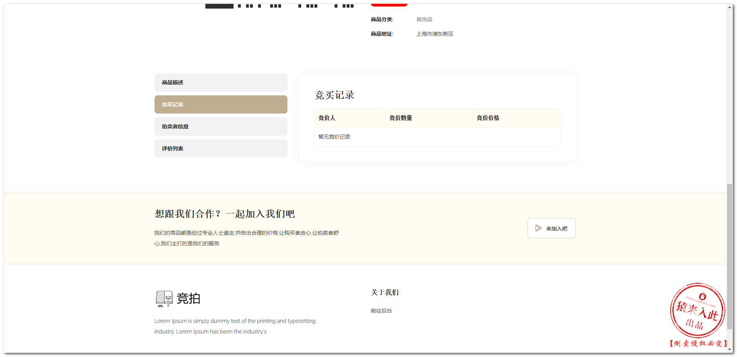Click the 关于我们 footer heading
737x357 pixels.
coord(385,292)
